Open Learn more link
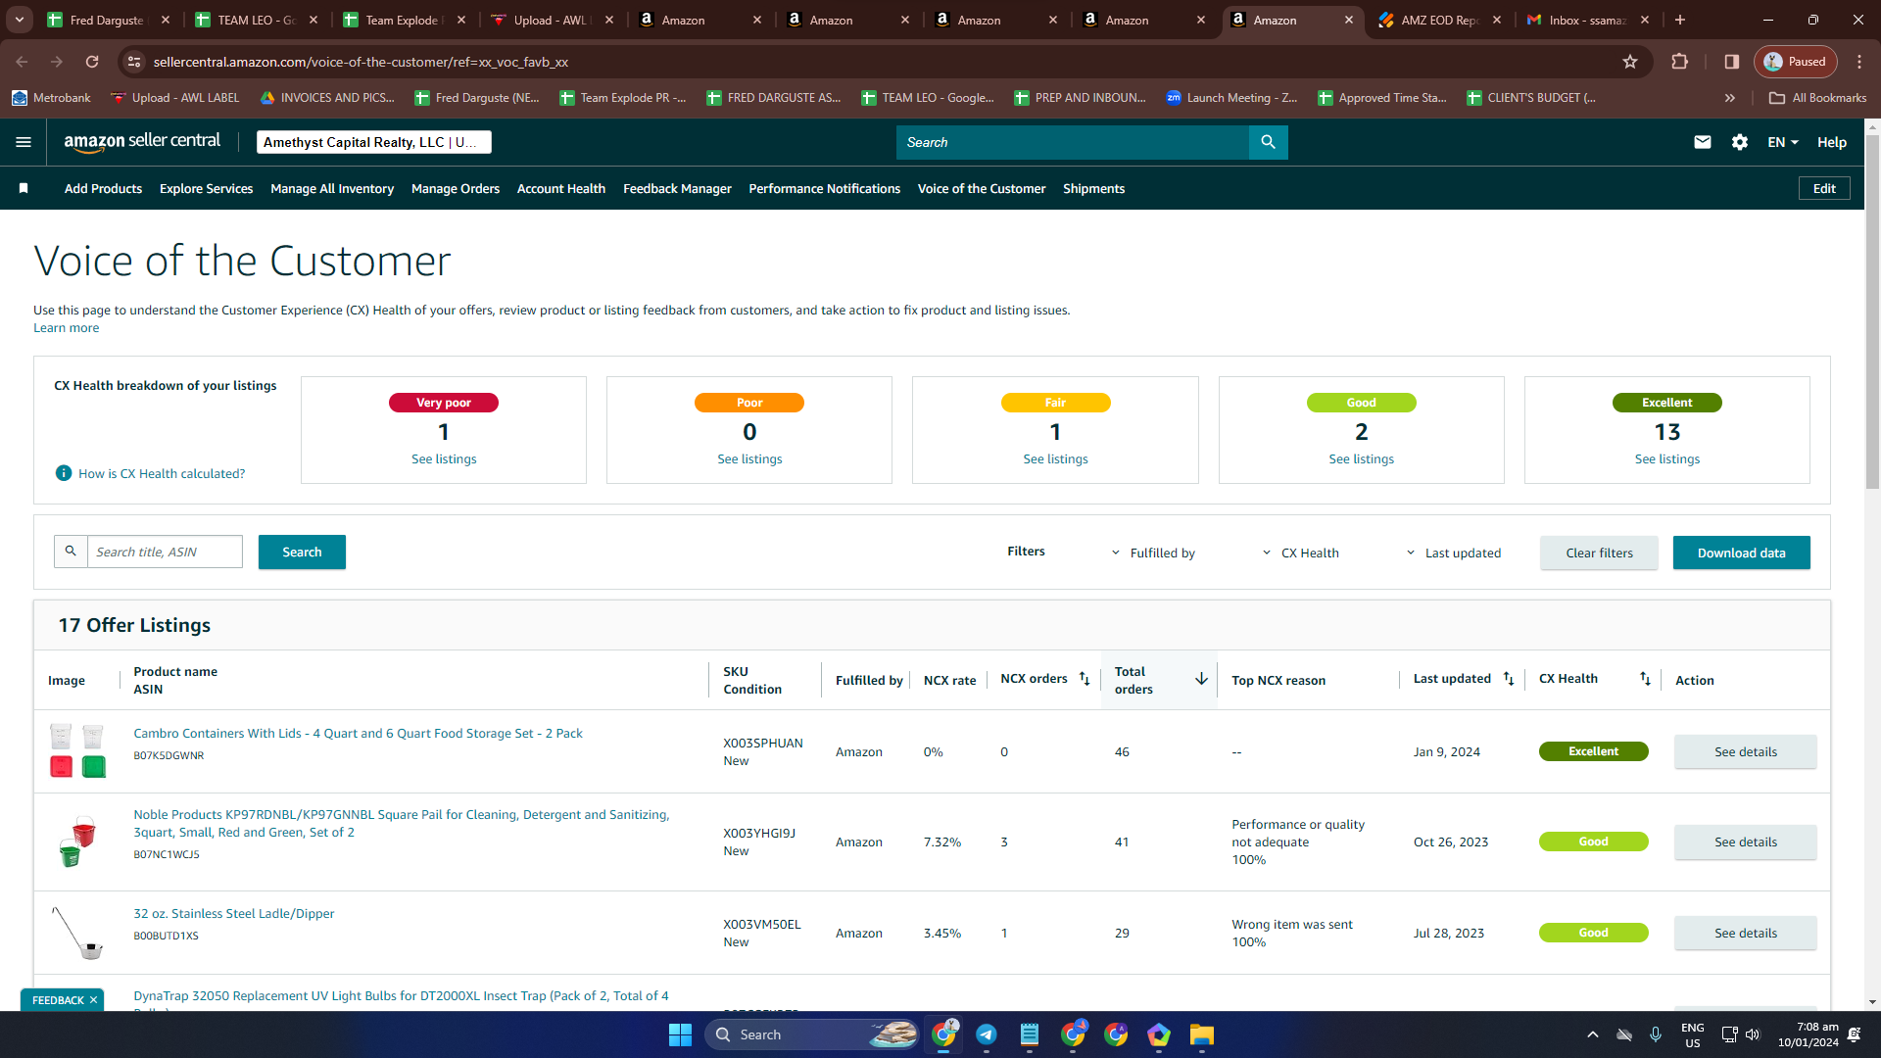 [66, 328]
